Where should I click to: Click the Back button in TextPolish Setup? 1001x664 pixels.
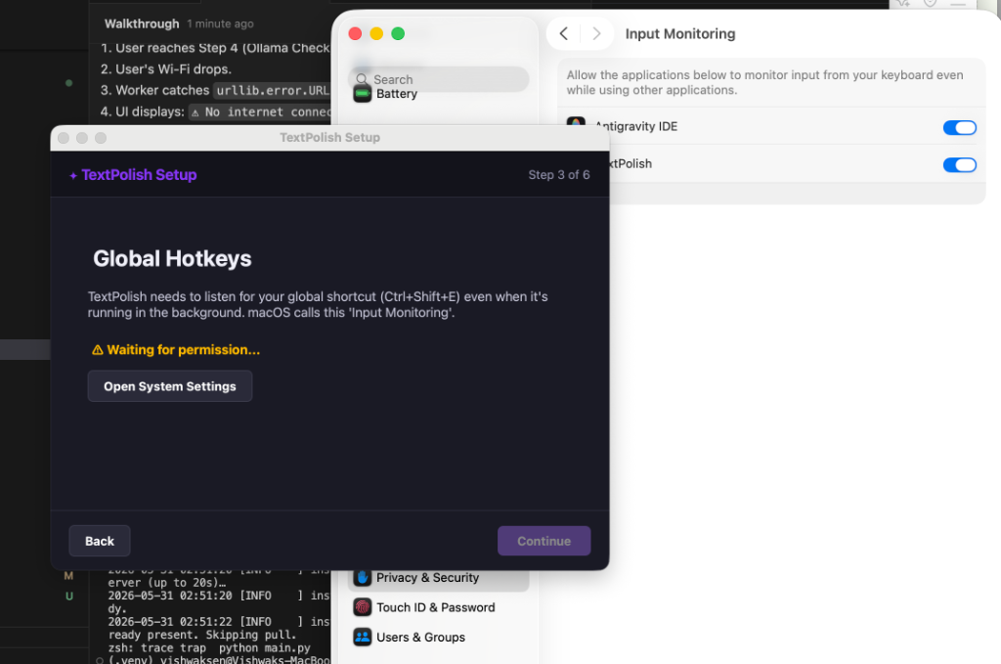click(x=100, y=541)
